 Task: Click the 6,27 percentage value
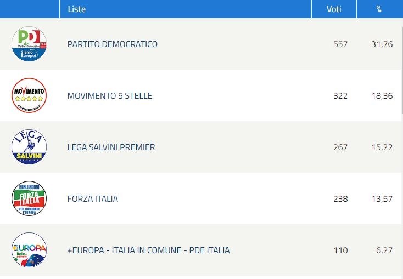tap(384, 250)
